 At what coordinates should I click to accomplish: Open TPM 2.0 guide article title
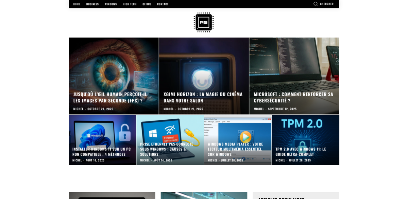tap(301, 152)
